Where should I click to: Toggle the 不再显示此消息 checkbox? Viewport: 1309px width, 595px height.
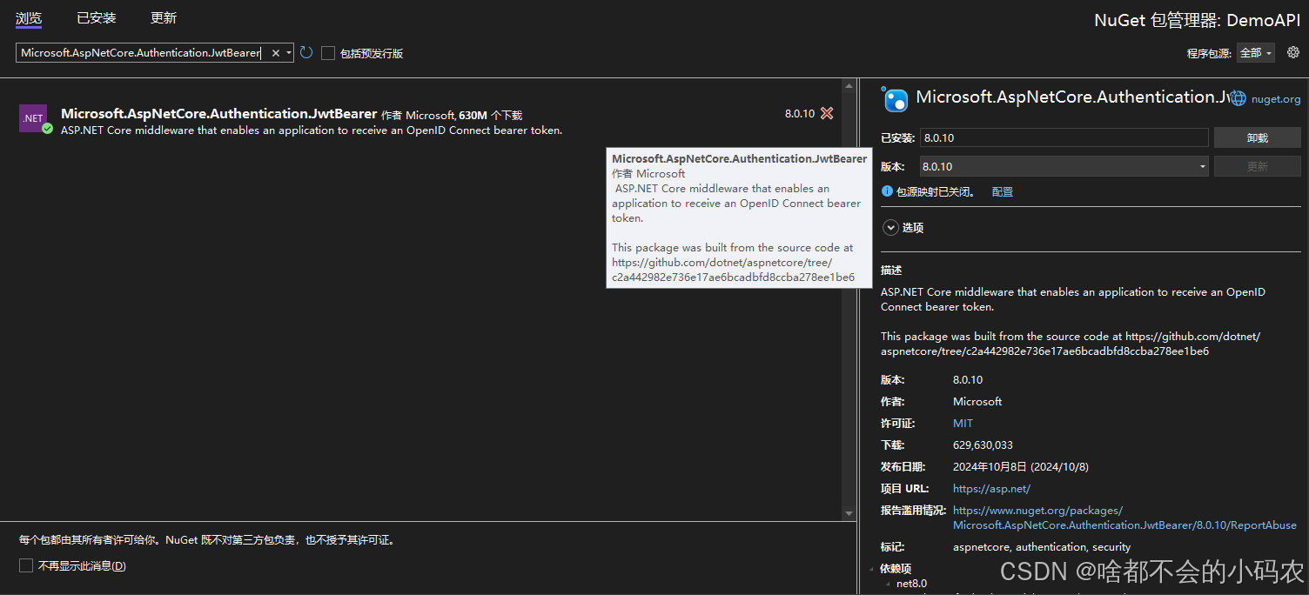[26, 566]
